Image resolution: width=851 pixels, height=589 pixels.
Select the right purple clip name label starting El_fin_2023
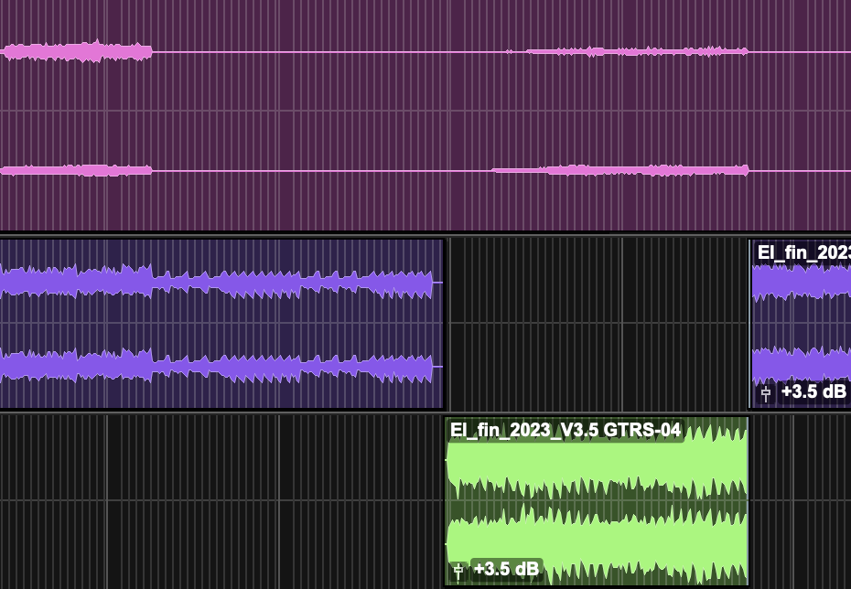(x=803, y=252)
